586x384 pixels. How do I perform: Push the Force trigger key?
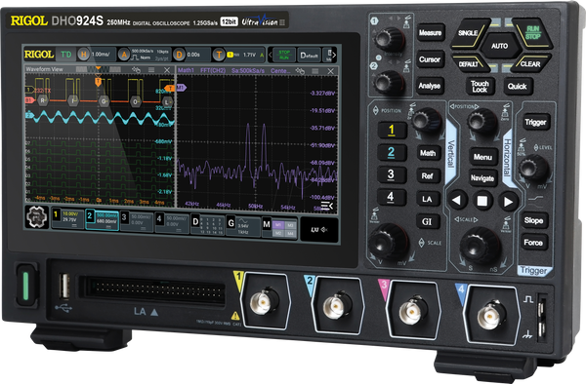point(533,243)
